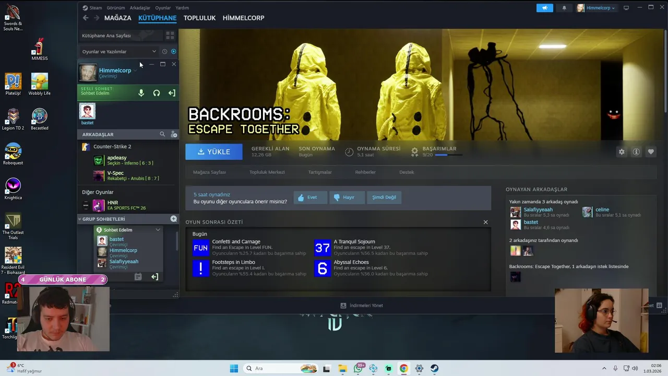Recommend the game with Evet thumbs up
The image size is (668, 376).
[x=311, y=197]
